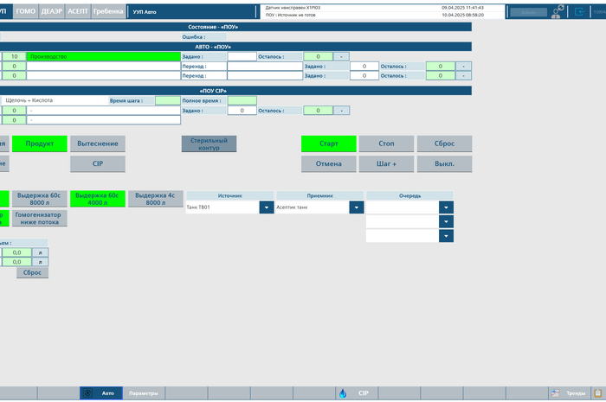Click the Авто mode icon in bottom bar

coord(87,393)
